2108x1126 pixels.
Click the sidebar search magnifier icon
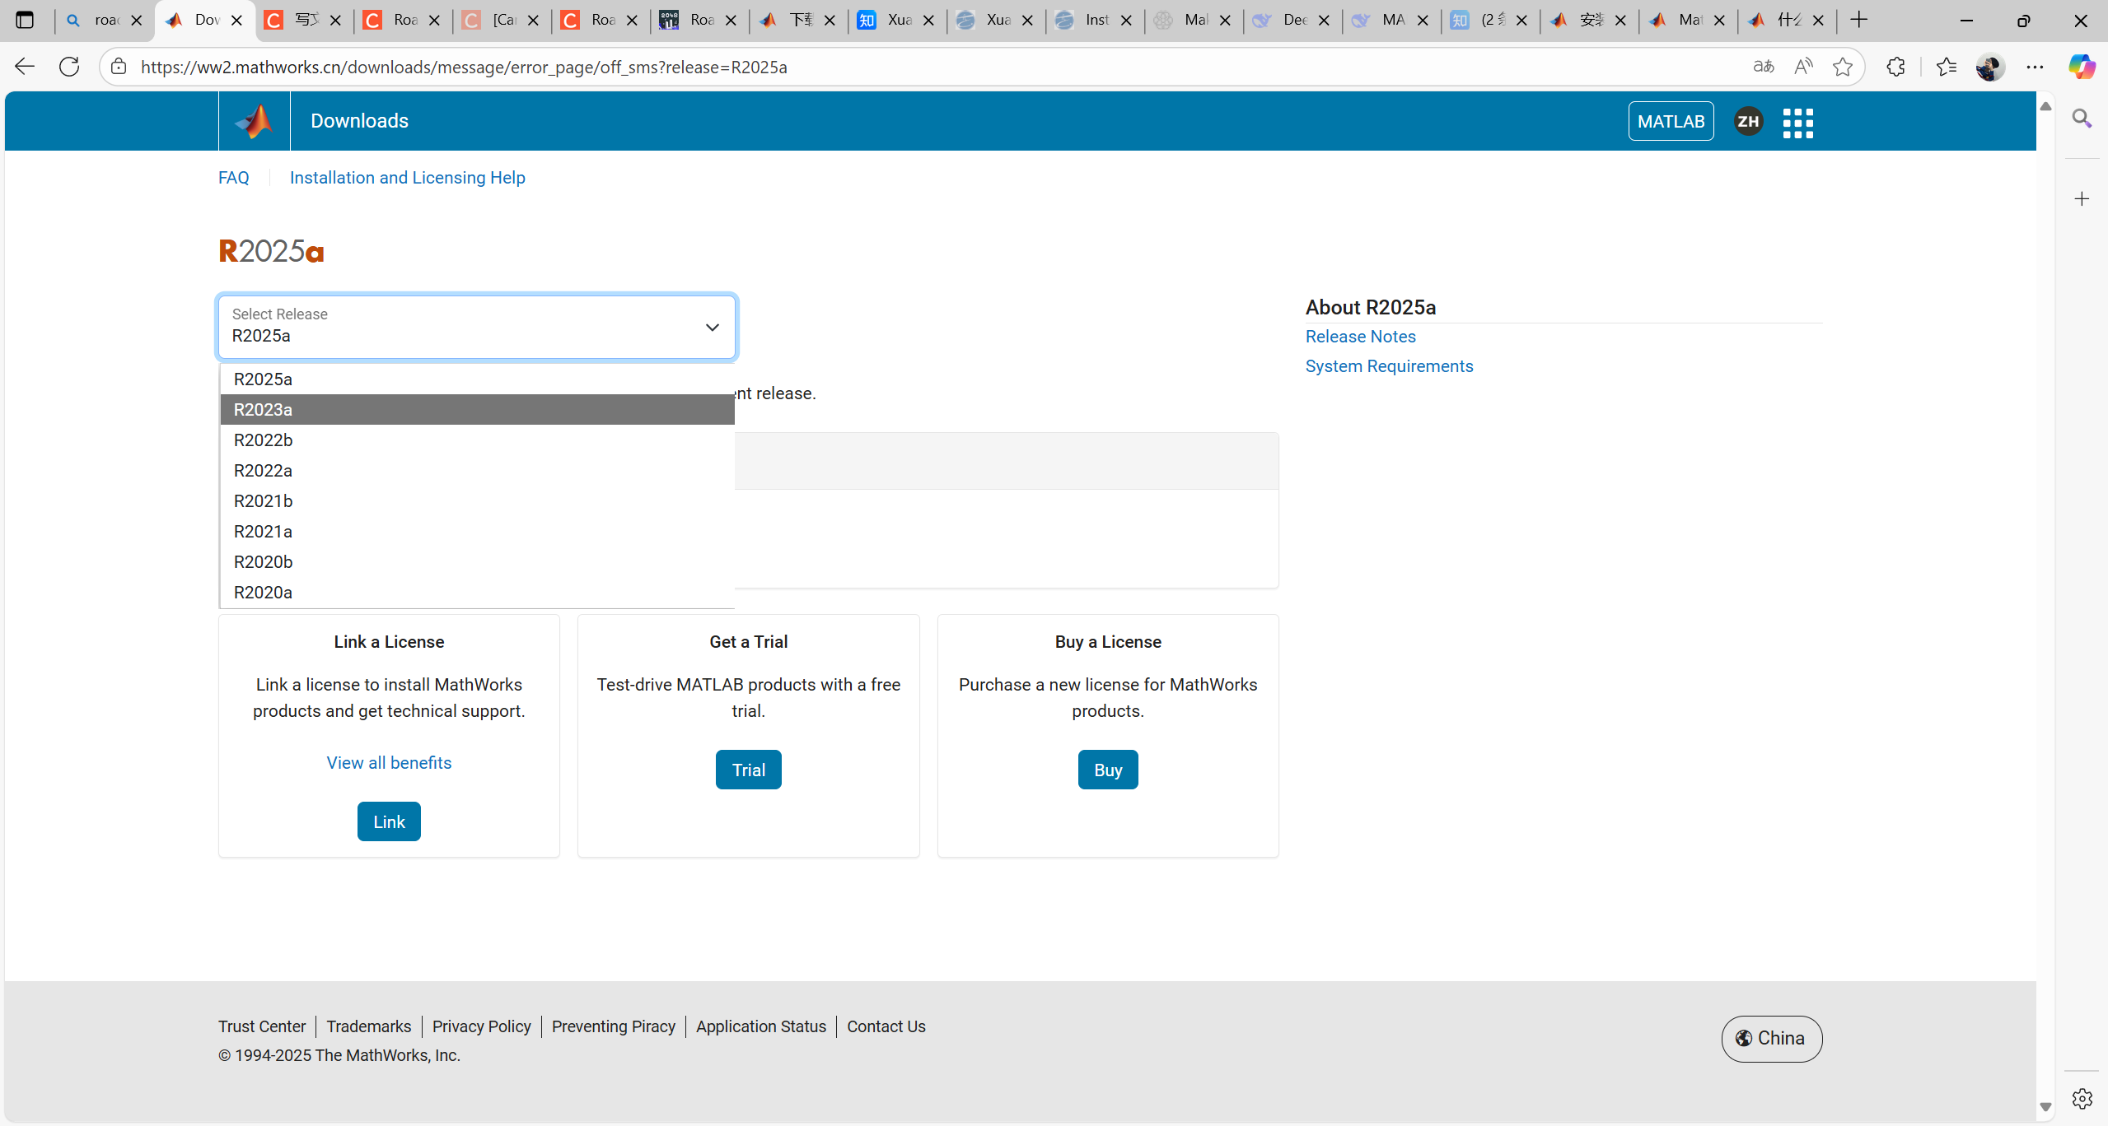pos(2082,119)
